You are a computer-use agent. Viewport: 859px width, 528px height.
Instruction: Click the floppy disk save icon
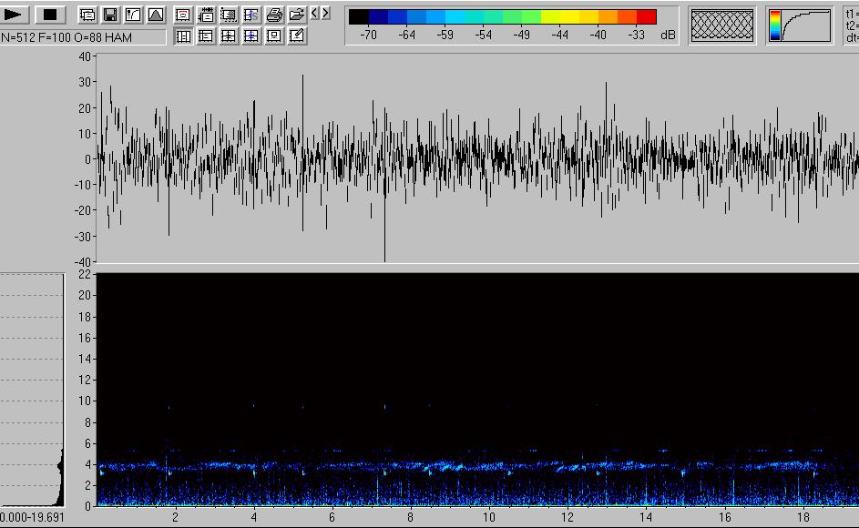[x=110, y=15]
